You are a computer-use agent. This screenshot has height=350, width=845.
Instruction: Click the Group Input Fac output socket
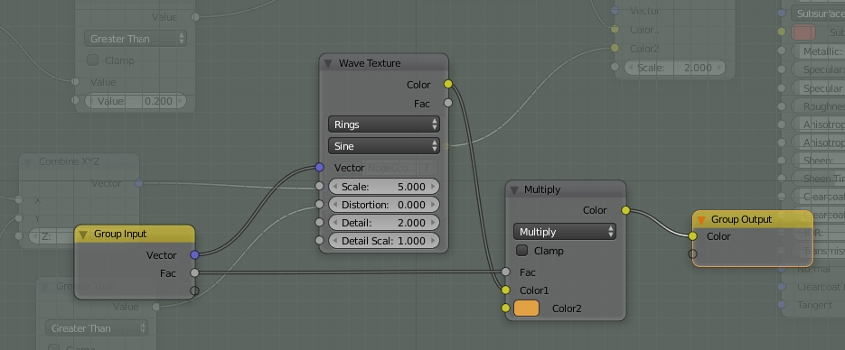click(194, 273)
